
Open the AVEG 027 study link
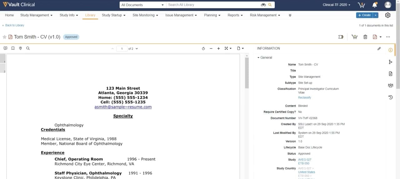(x=305, y=160)
